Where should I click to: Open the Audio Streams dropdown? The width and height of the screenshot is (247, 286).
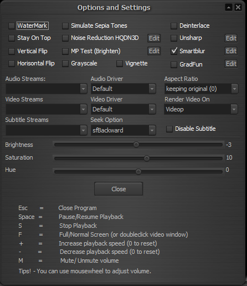pyautogui.click(x=47, y=89)
